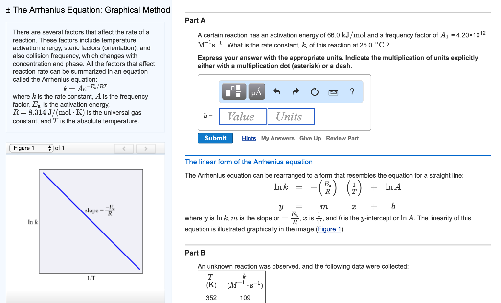This screenshot has width=501, height=303.
Task: Open the Figure 1 selector dropdown
Action: point(31,148)
